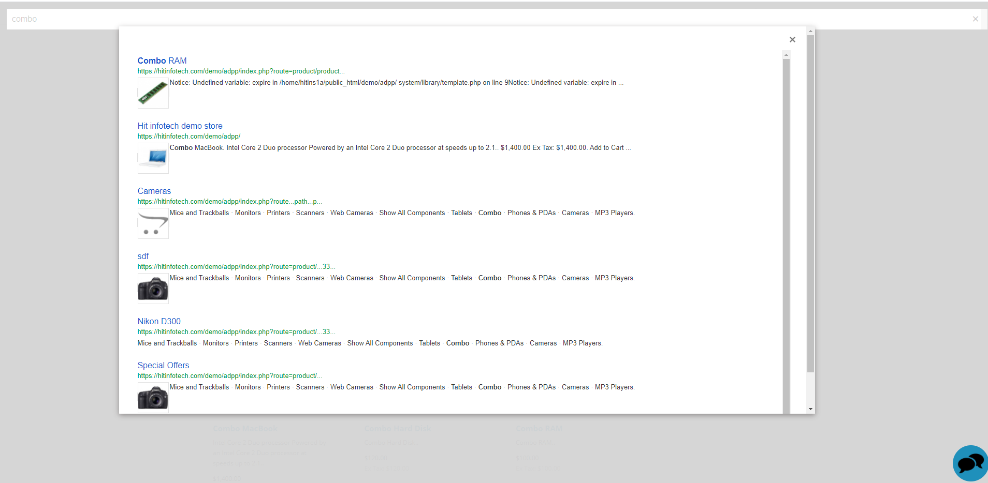The image size is (988, 483).
Task: Click the MacBook laptop thumbnail
Action: point(153,158)
